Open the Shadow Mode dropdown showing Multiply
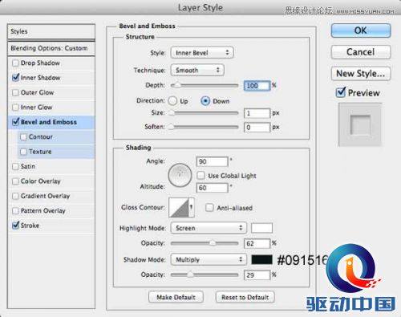Screen dimensions: 401x317 tap(209, 259)
